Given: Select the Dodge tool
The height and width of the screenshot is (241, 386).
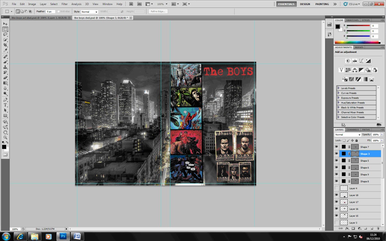Looking at the screenshot, I should pyautogui.click(x=5, y=94).
